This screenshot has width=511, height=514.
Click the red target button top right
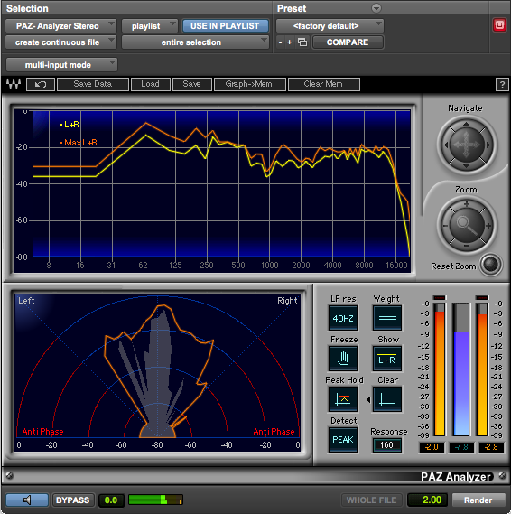coord(499,25)
